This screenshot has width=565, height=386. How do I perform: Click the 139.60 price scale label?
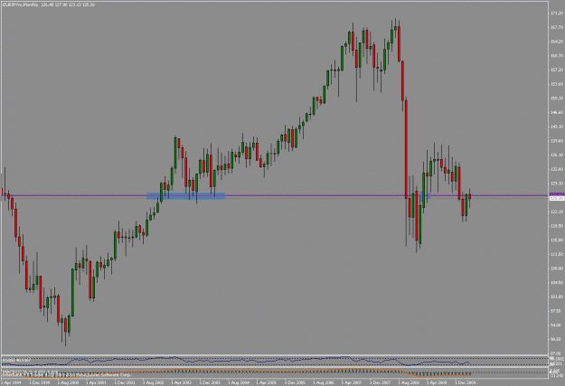[557, 140]
